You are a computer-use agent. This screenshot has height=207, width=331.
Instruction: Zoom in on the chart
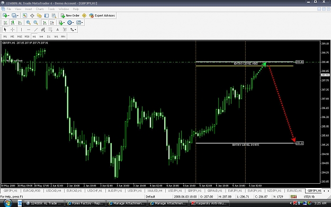(x=28, y=23)
